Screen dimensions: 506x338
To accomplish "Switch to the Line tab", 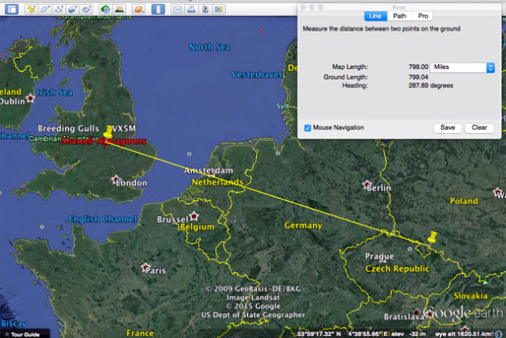I will 375,16.
